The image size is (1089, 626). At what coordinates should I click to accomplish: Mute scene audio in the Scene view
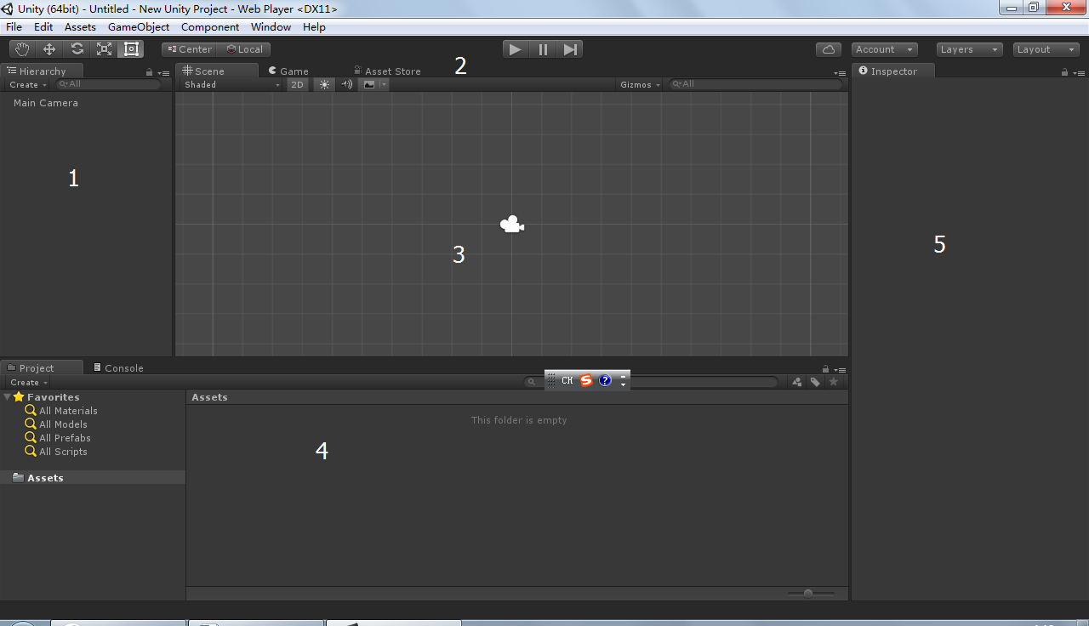(346, 84)
